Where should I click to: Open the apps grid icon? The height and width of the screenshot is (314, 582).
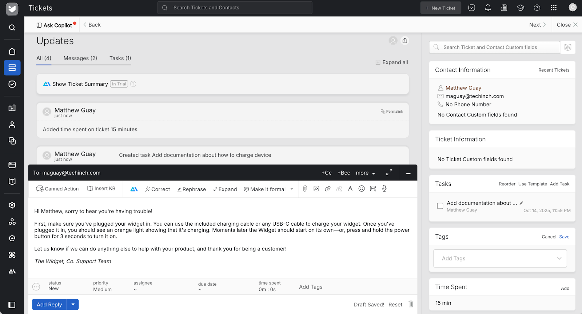[554, 8]
